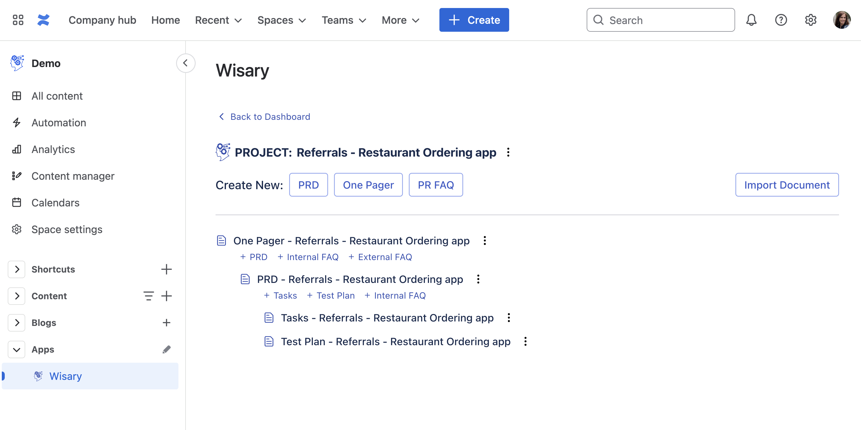This screenshot has height=430, width=861.
Task: Collapse the sidebar with arrow button
Action: coord(186,63)
